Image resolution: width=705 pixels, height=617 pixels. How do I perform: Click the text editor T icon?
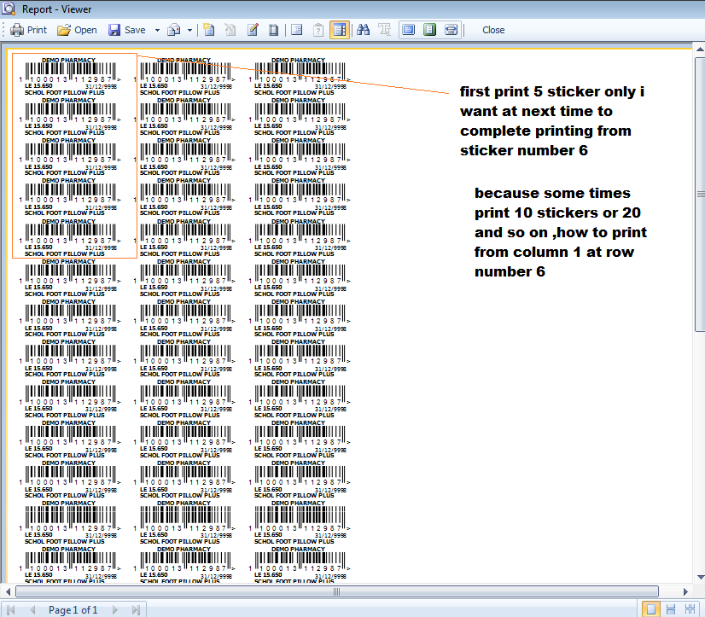point(384,30)
